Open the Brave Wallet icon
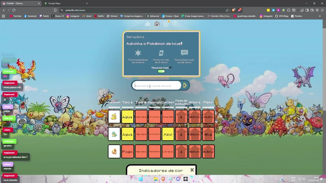Viewport: 326px width, 183px height. click(x=312, y=10)
